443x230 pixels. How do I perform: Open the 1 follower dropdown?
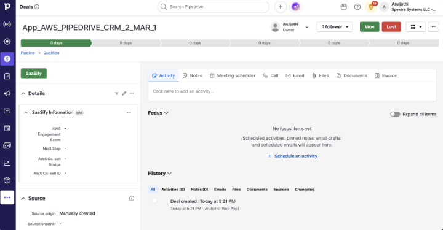tap(335, 27)
